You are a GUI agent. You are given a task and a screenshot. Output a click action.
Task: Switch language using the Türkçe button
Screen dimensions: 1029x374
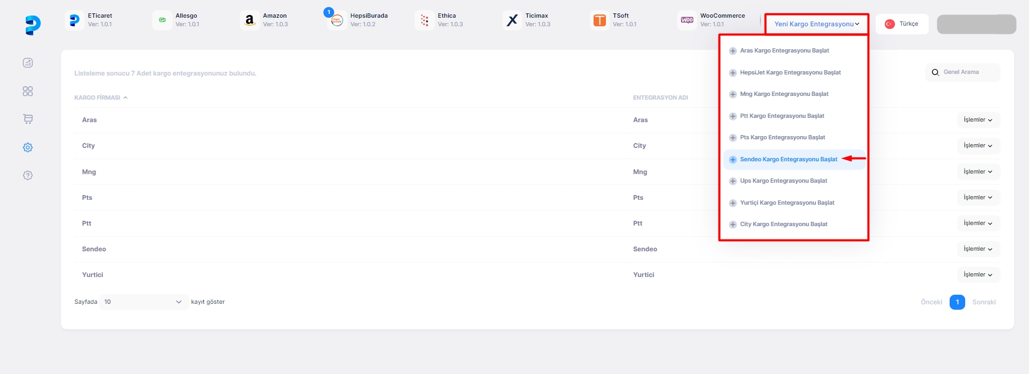pos(902,24)
